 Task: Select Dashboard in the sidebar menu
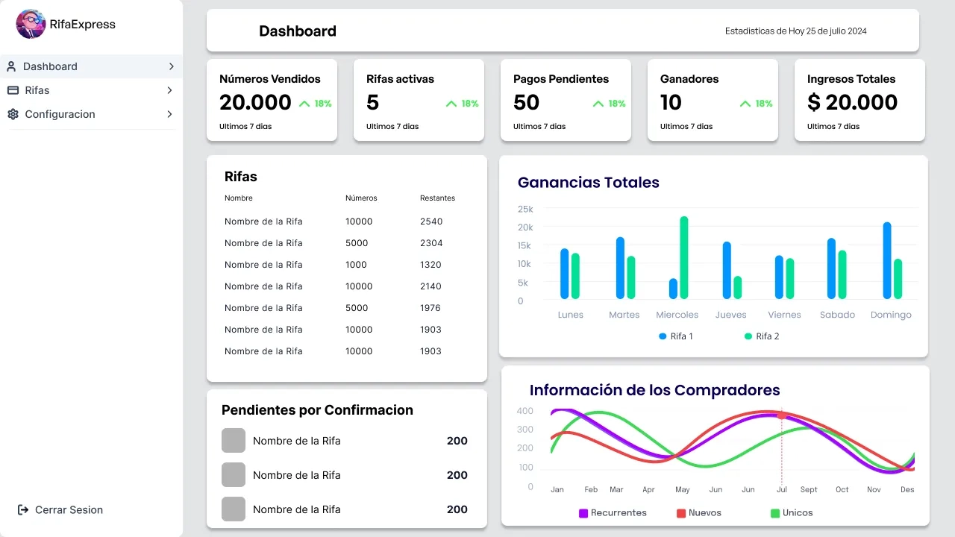(x=50, y=66)
